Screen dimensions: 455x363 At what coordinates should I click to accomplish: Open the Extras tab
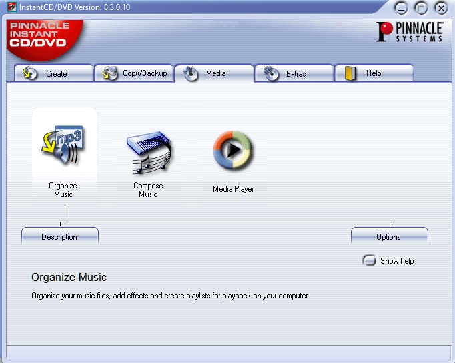pyautogui.click(x=294, y=73)
